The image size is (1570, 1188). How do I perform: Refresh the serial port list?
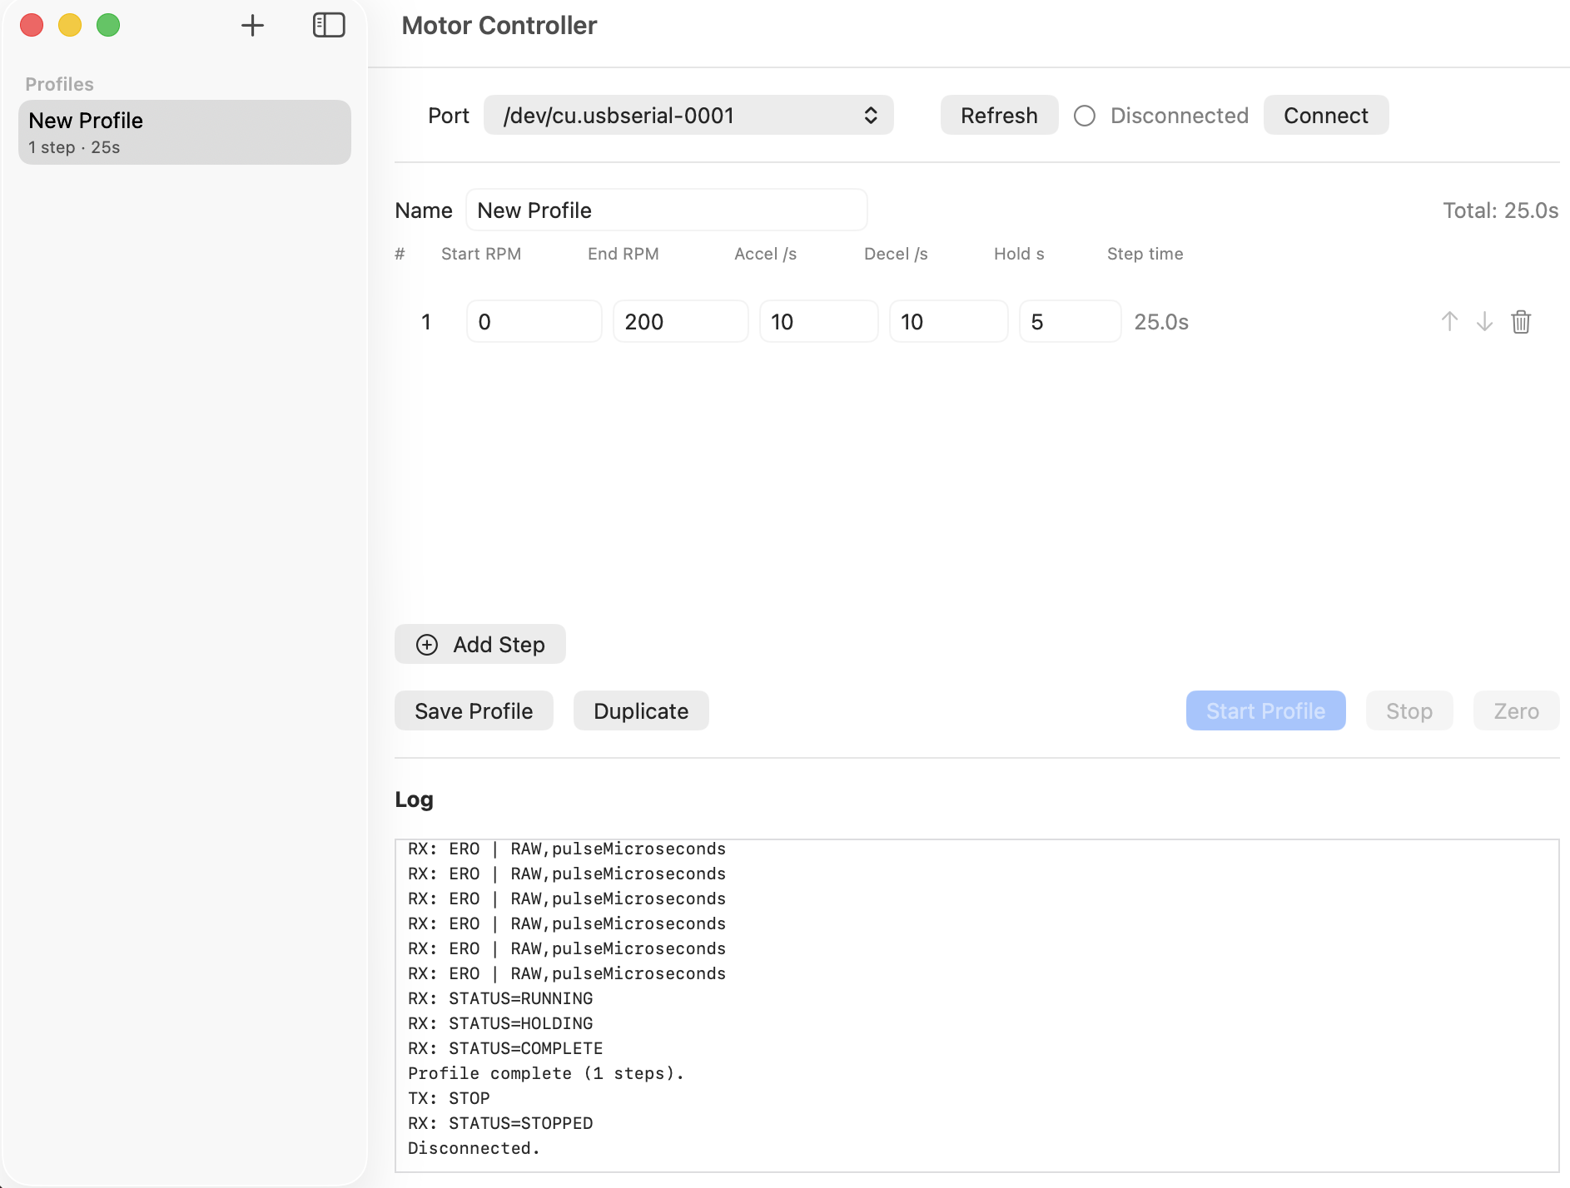(999, 115)
